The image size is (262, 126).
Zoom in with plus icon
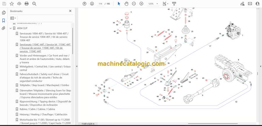(141, 4)
